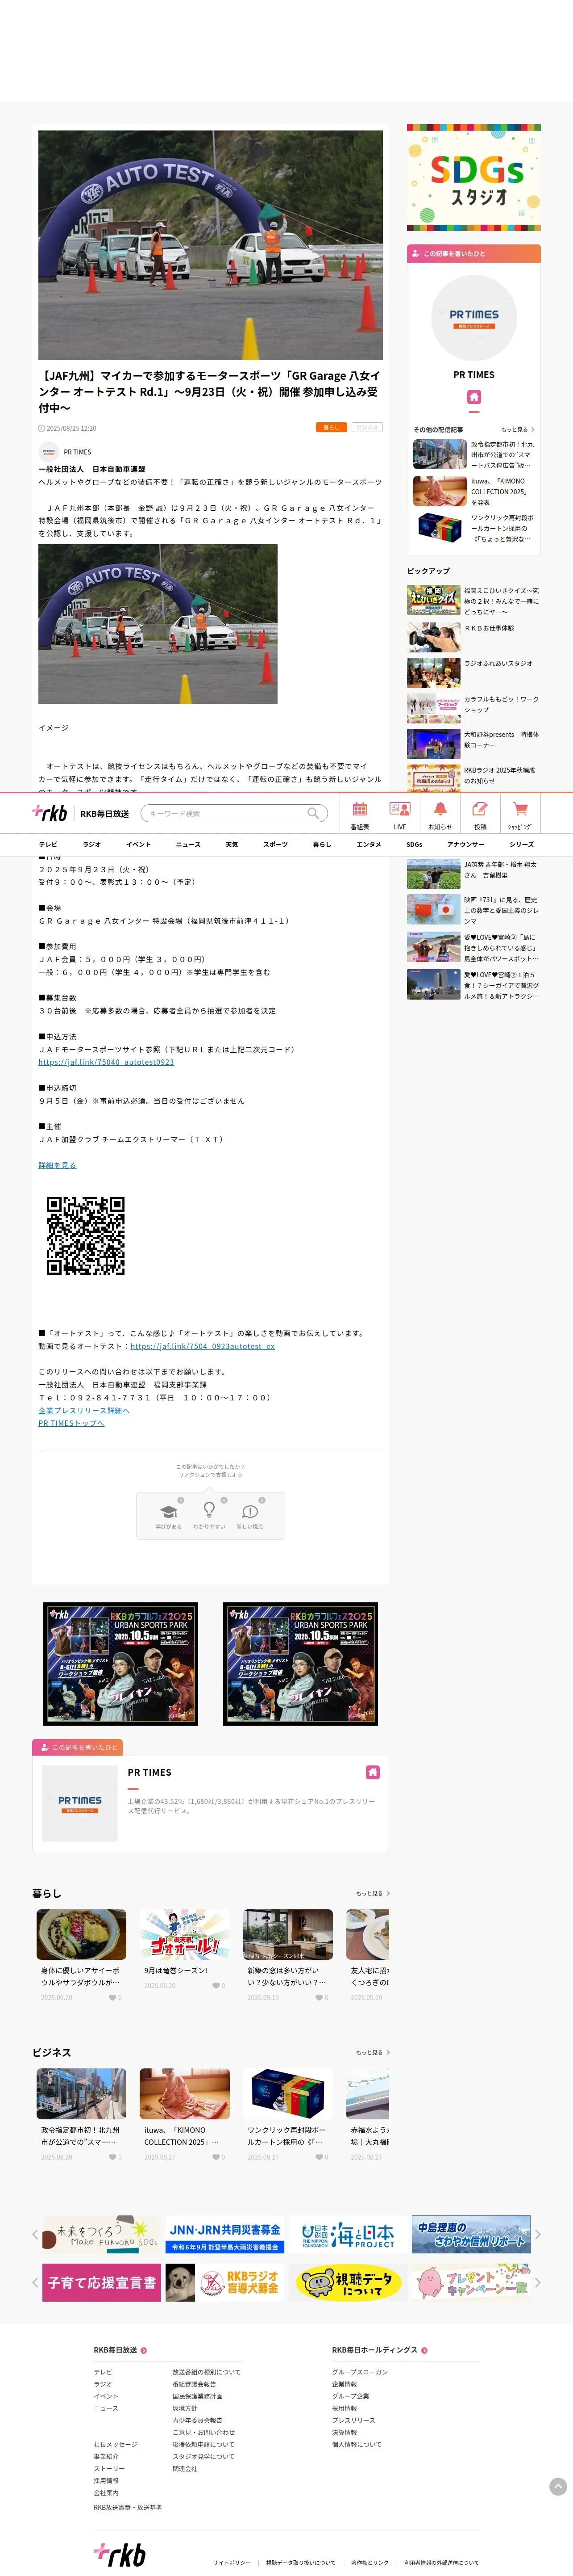573x2576 pixels.
Task: Click ビジネス category tag
Action: pyautogui.click(x=366, y=427)
